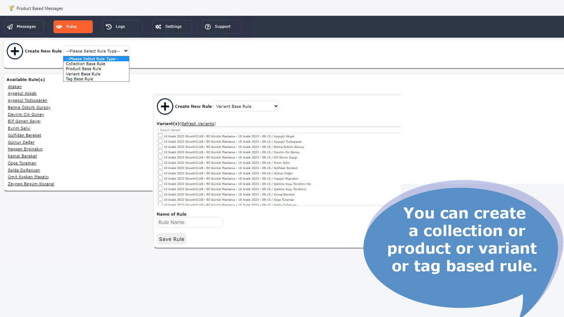Click the plus icon next to top Create New Rule
Image resolution: width=564 pixels, height=317 pixels.
tap(15, 51)
